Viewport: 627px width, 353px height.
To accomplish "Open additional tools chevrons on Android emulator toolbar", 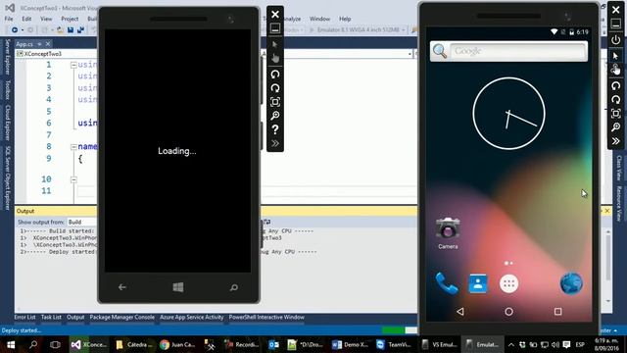I will (616, 141).
